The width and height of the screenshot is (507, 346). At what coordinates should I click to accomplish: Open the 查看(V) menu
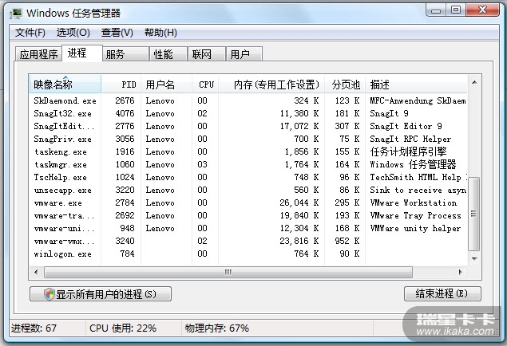pos(117,33)
